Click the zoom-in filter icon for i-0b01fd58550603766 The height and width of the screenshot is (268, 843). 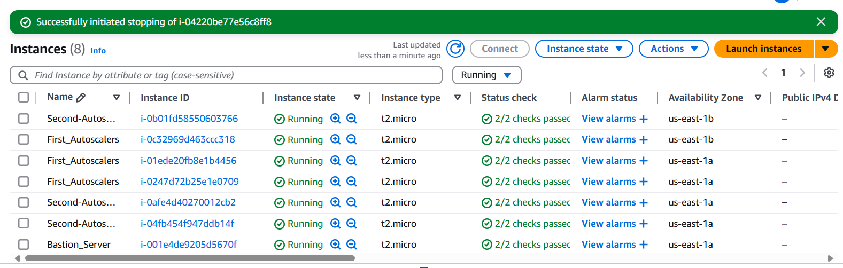[x=336, y=119]
